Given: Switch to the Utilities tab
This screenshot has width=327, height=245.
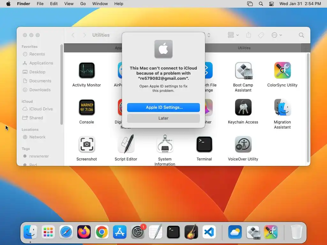Looking at the screenshot, I should [x=244, y=48].
